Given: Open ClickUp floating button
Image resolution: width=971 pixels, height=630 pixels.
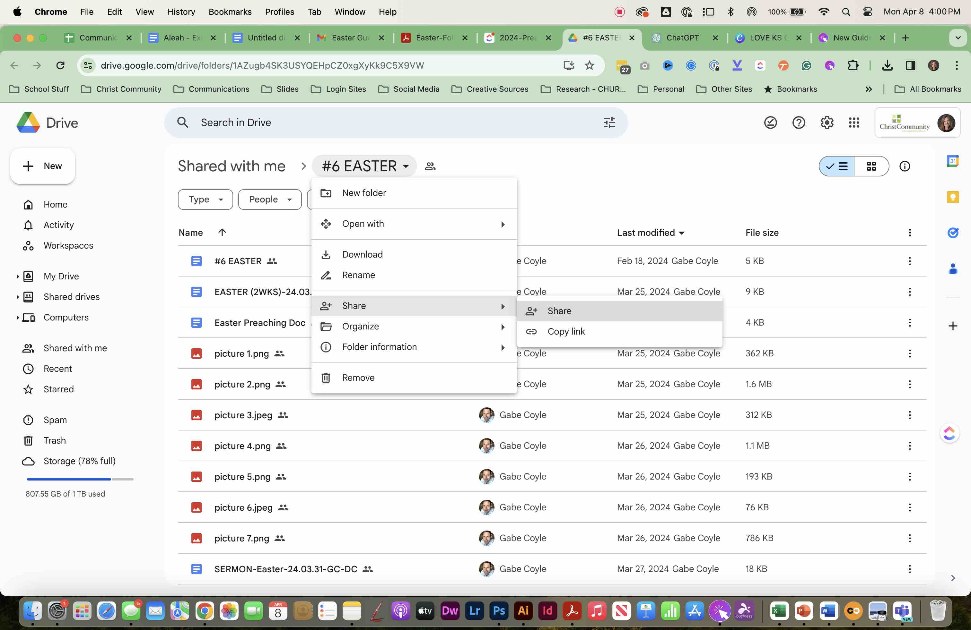Looking at the screenshot, I should click(949, 433).
